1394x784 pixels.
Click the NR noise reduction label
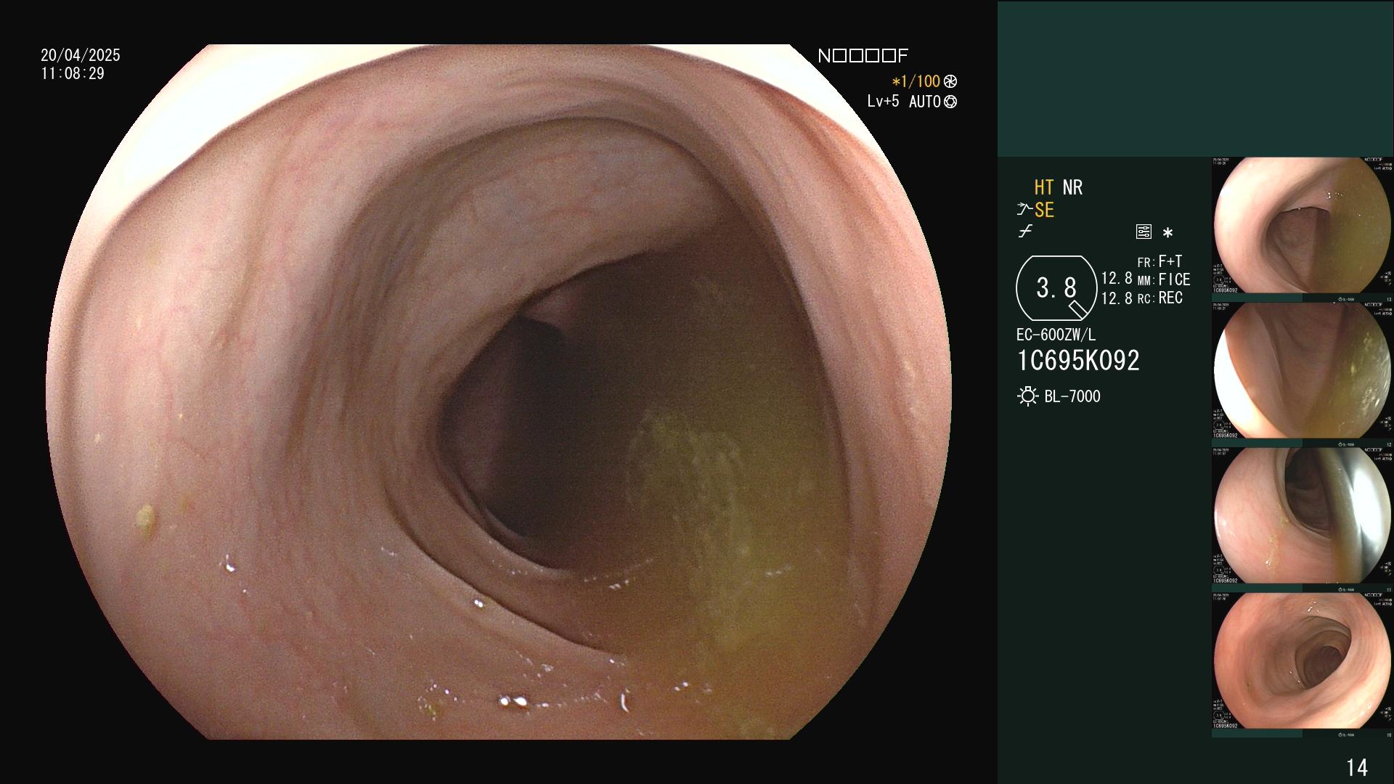point(1072,187)
